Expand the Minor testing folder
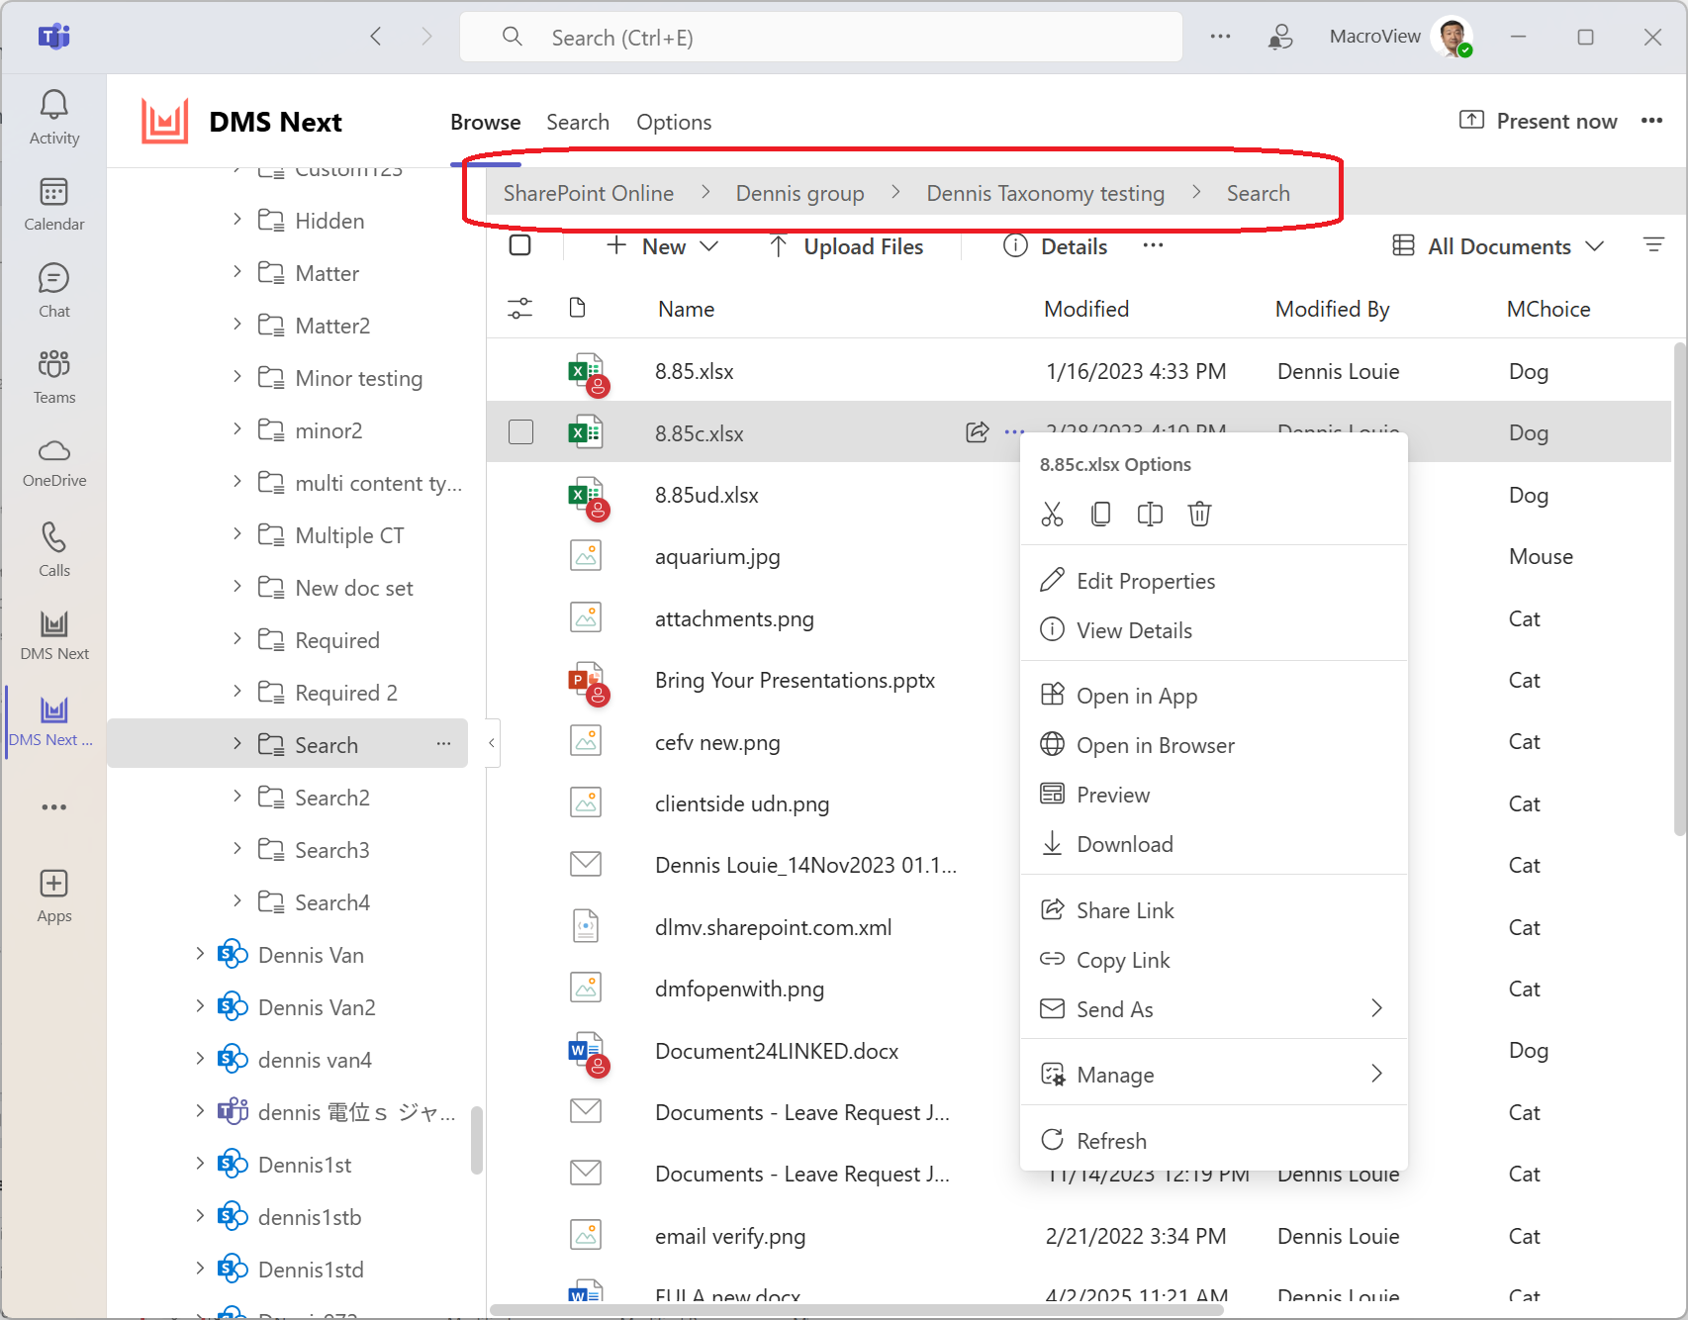 coord(237,376)
